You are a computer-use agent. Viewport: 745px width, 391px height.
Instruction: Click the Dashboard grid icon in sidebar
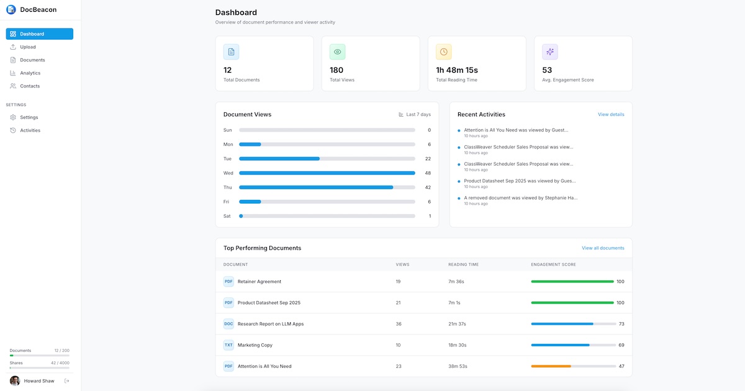pyautogui.click(x=13, y=34)
